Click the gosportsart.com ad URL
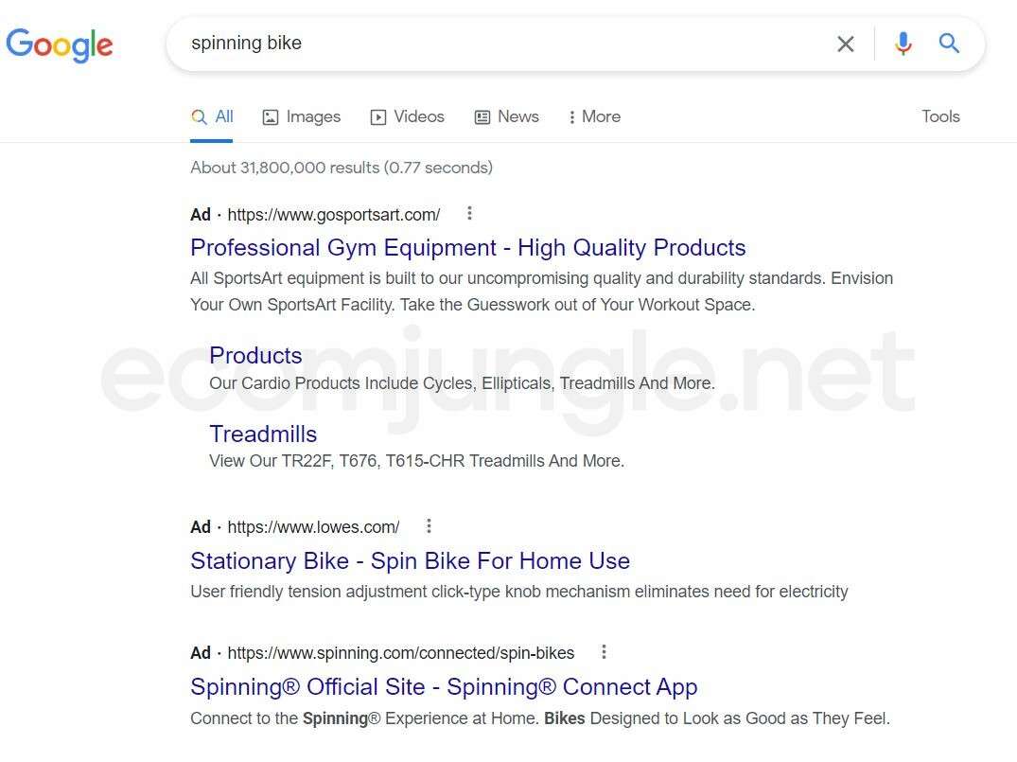The width and height of the screenshot is (1017, 762). (333, 215)
